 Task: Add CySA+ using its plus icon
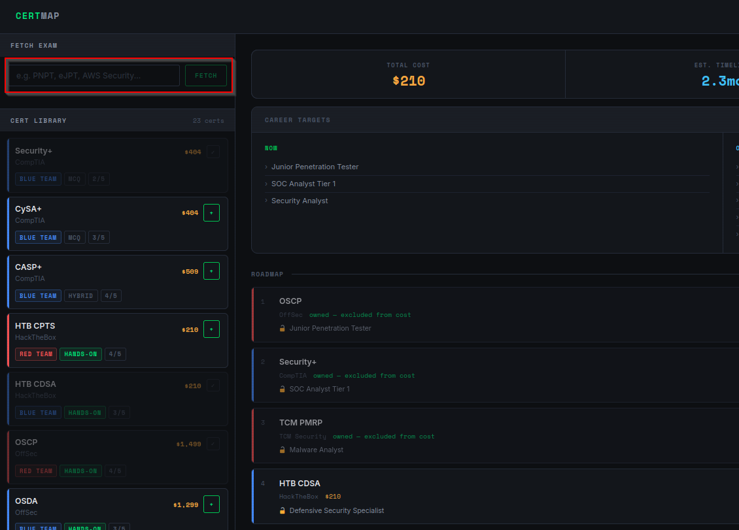point(211,212)
